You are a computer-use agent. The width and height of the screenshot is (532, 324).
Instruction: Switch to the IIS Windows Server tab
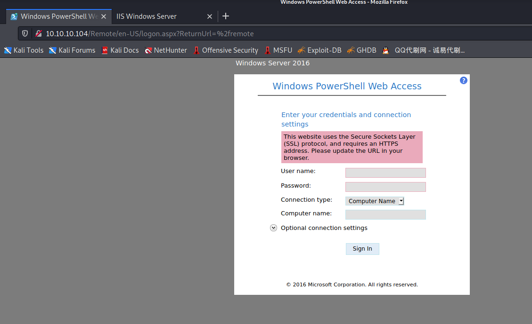(165, 16)
